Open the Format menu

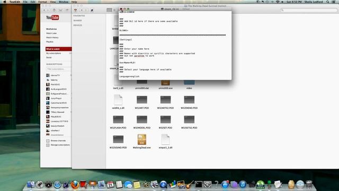(42, 2)
